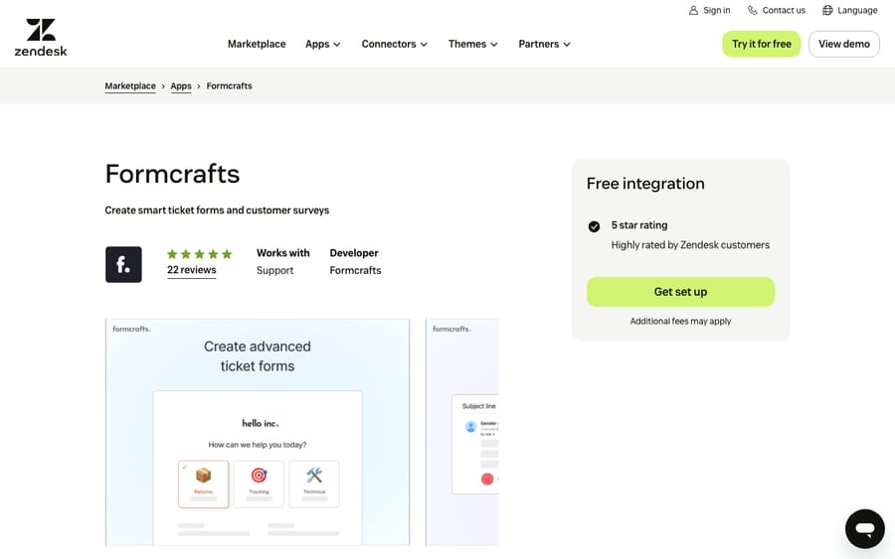Click the Try it for free button
895x559 pixels.
(762, 44)
